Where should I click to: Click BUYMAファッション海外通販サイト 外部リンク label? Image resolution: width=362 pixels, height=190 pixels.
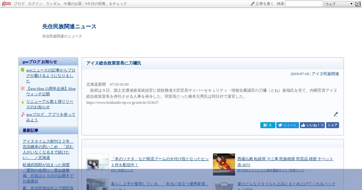pyautogui.click(x=271, y=170)
